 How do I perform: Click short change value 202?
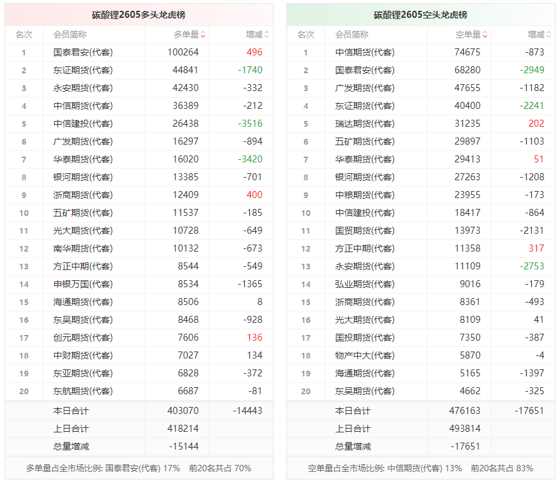536,124
